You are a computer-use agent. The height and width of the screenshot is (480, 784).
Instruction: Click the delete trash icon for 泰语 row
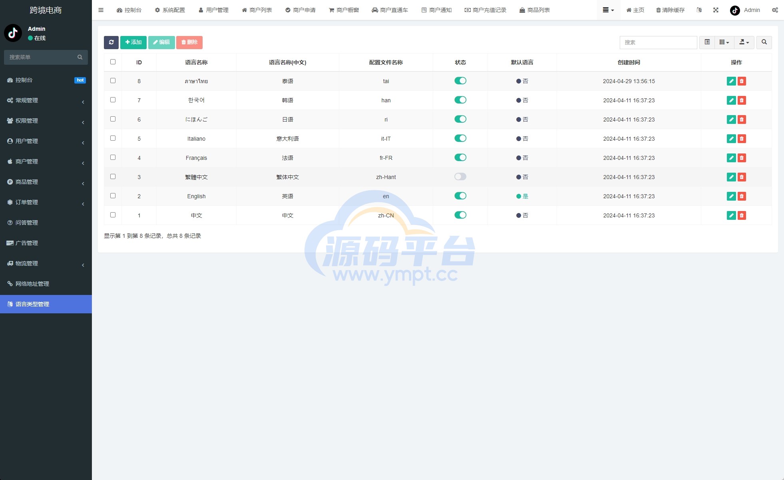coord(742,81)
